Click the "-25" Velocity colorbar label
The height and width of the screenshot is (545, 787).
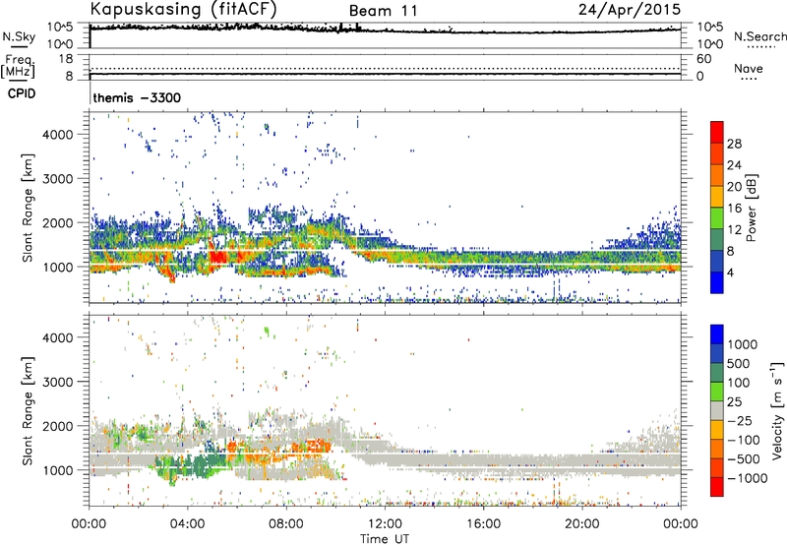(x=739, y=420)
